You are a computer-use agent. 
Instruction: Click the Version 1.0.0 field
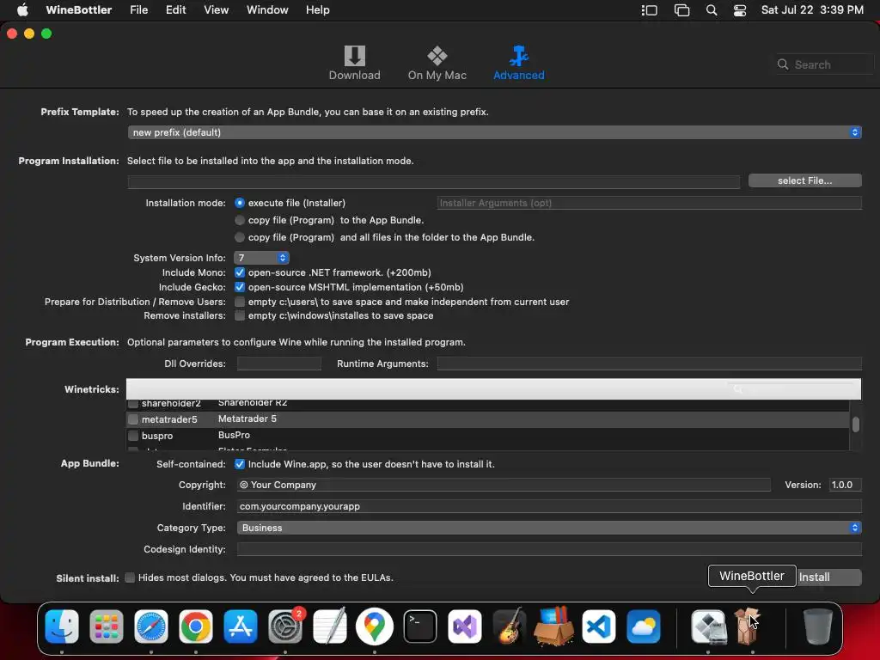click(x=846, y=485)
